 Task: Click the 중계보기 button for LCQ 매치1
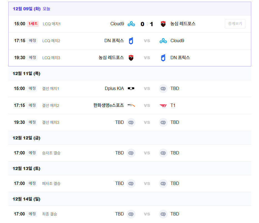pos(235,24)
